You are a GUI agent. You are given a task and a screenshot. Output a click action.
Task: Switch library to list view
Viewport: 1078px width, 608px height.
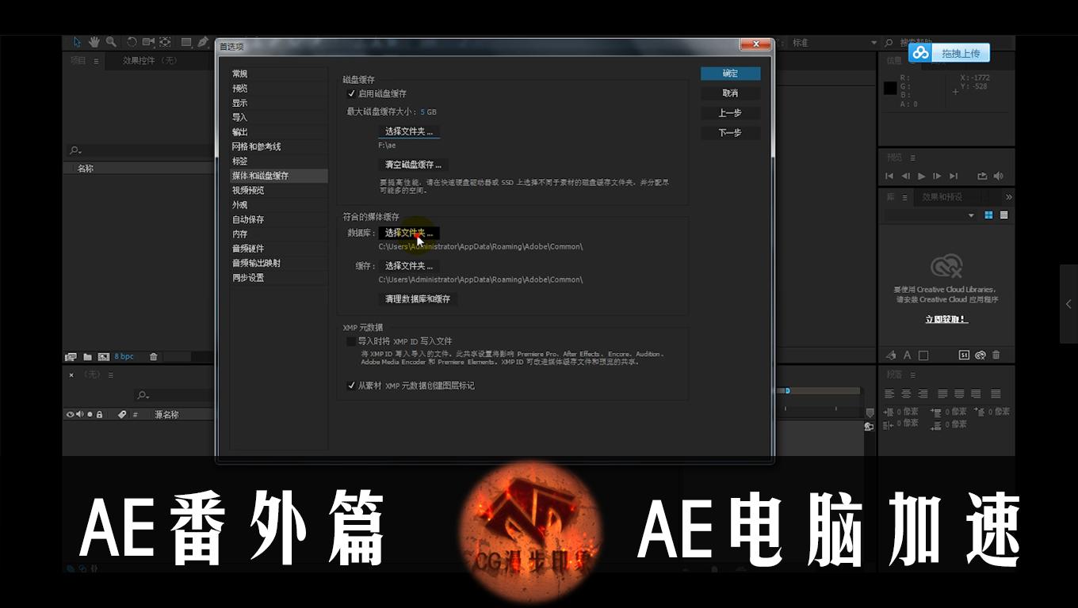coord(1004,215)
